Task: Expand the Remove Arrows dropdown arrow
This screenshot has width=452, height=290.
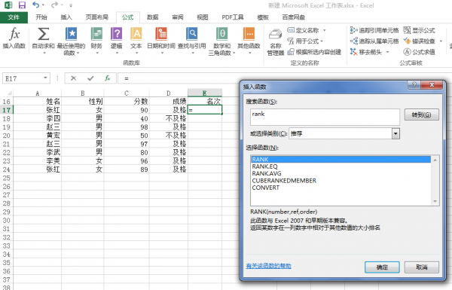Action: pyautogui.click(x=387, y=52)
